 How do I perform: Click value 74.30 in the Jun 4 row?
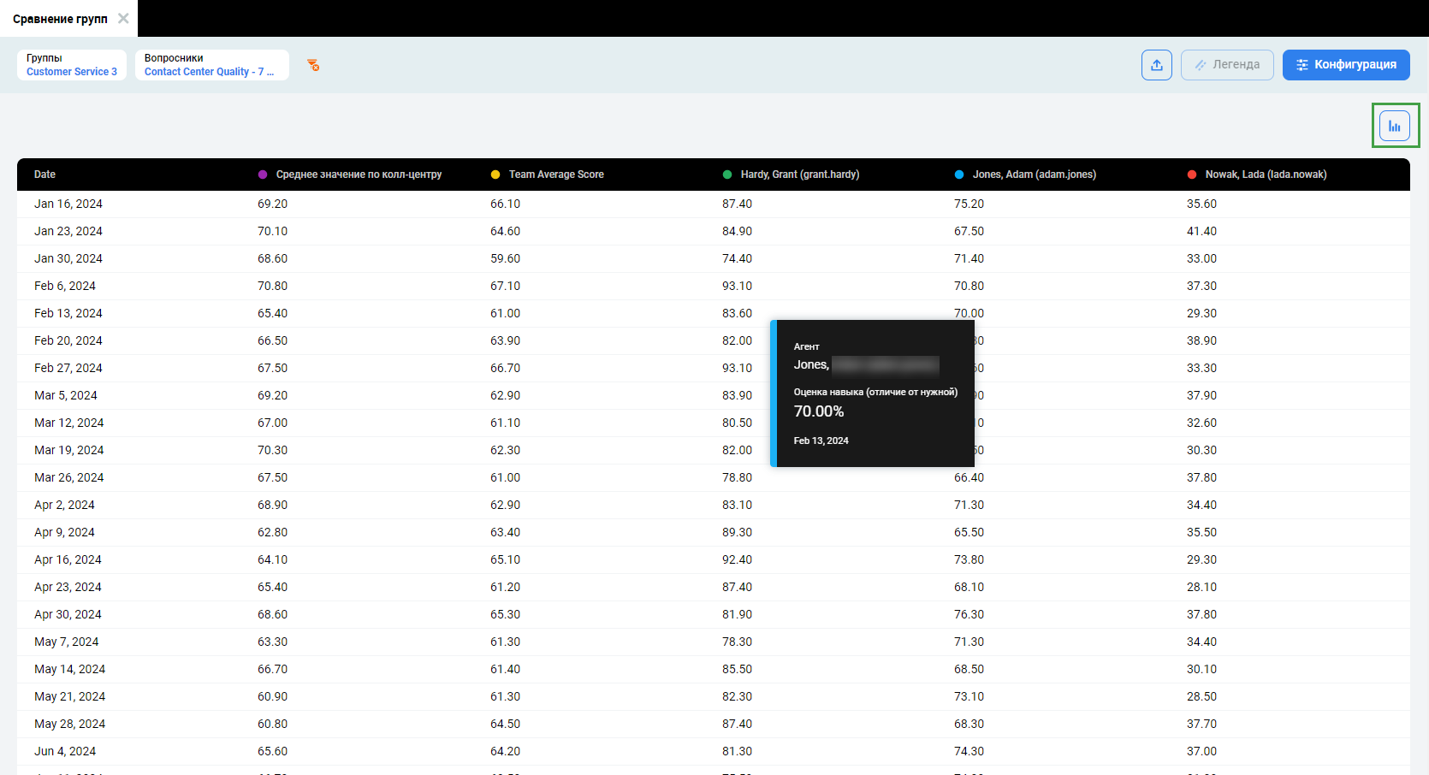[x=969, y=751]
